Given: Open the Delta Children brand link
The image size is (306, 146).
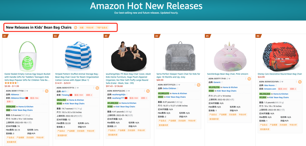Looking at the screenshot, I should click(169, 88).
